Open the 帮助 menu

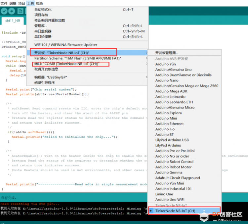point(39,3)
